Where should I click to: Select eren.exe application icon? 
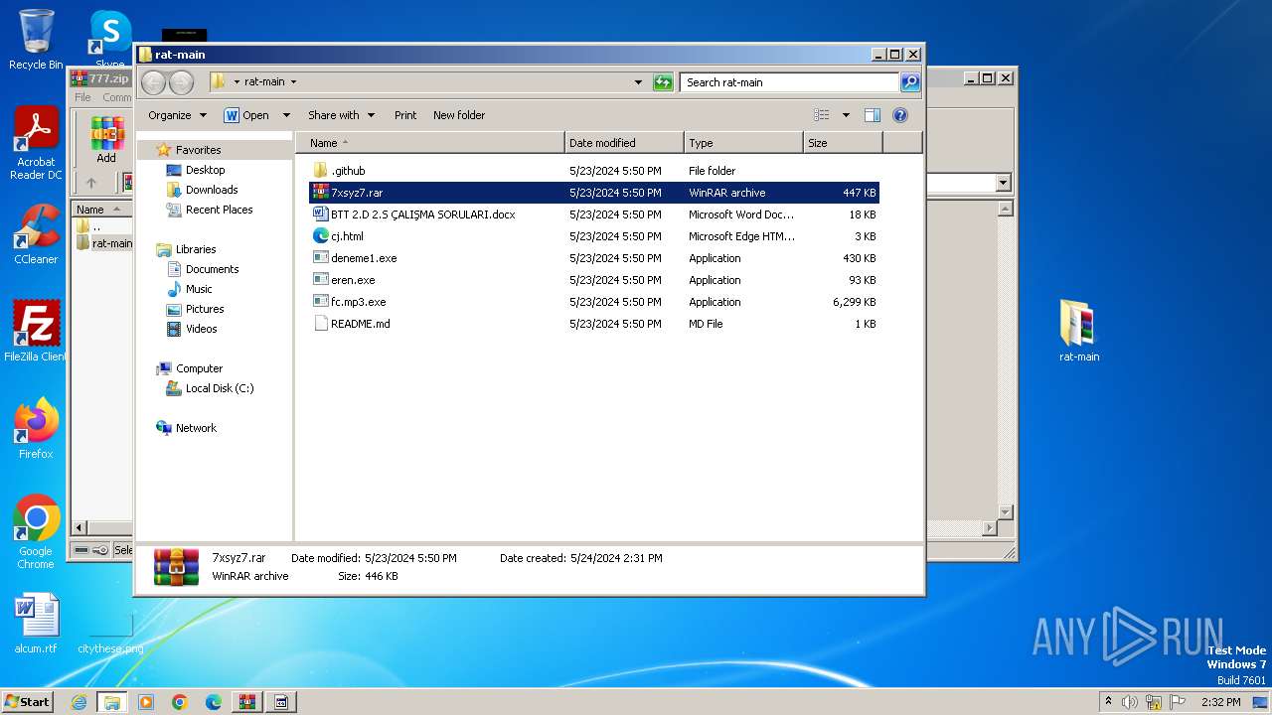(320, 280)
